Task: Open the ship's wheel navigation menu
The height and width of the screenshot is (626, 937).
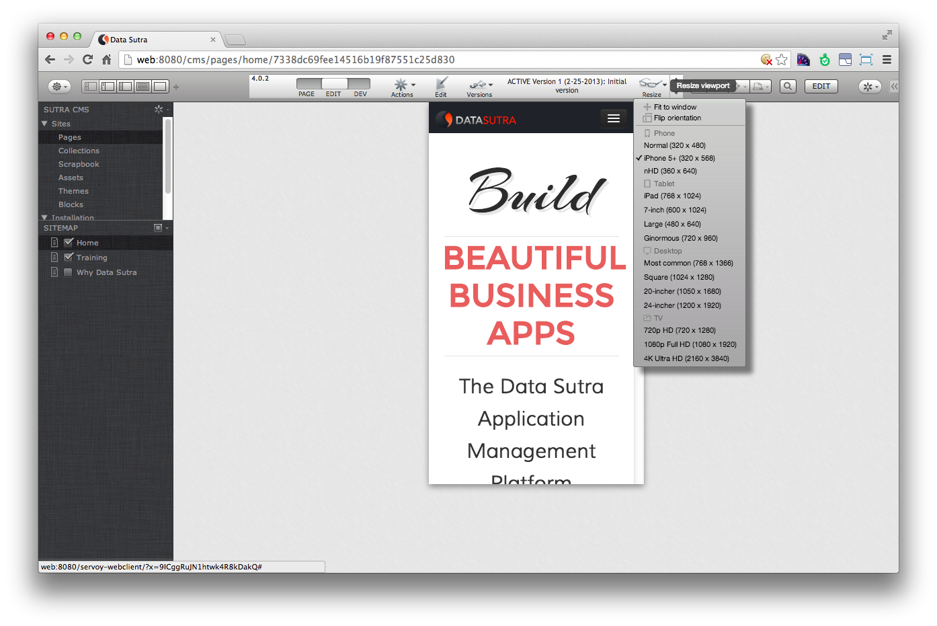Action: 59,86
